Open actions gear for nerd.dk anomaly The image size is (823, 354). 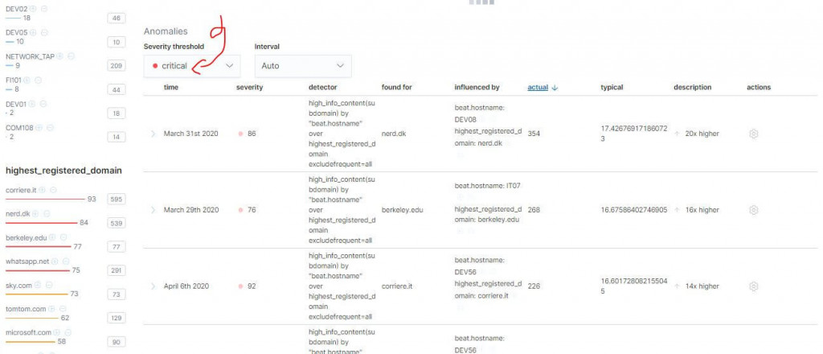(753, 134)
